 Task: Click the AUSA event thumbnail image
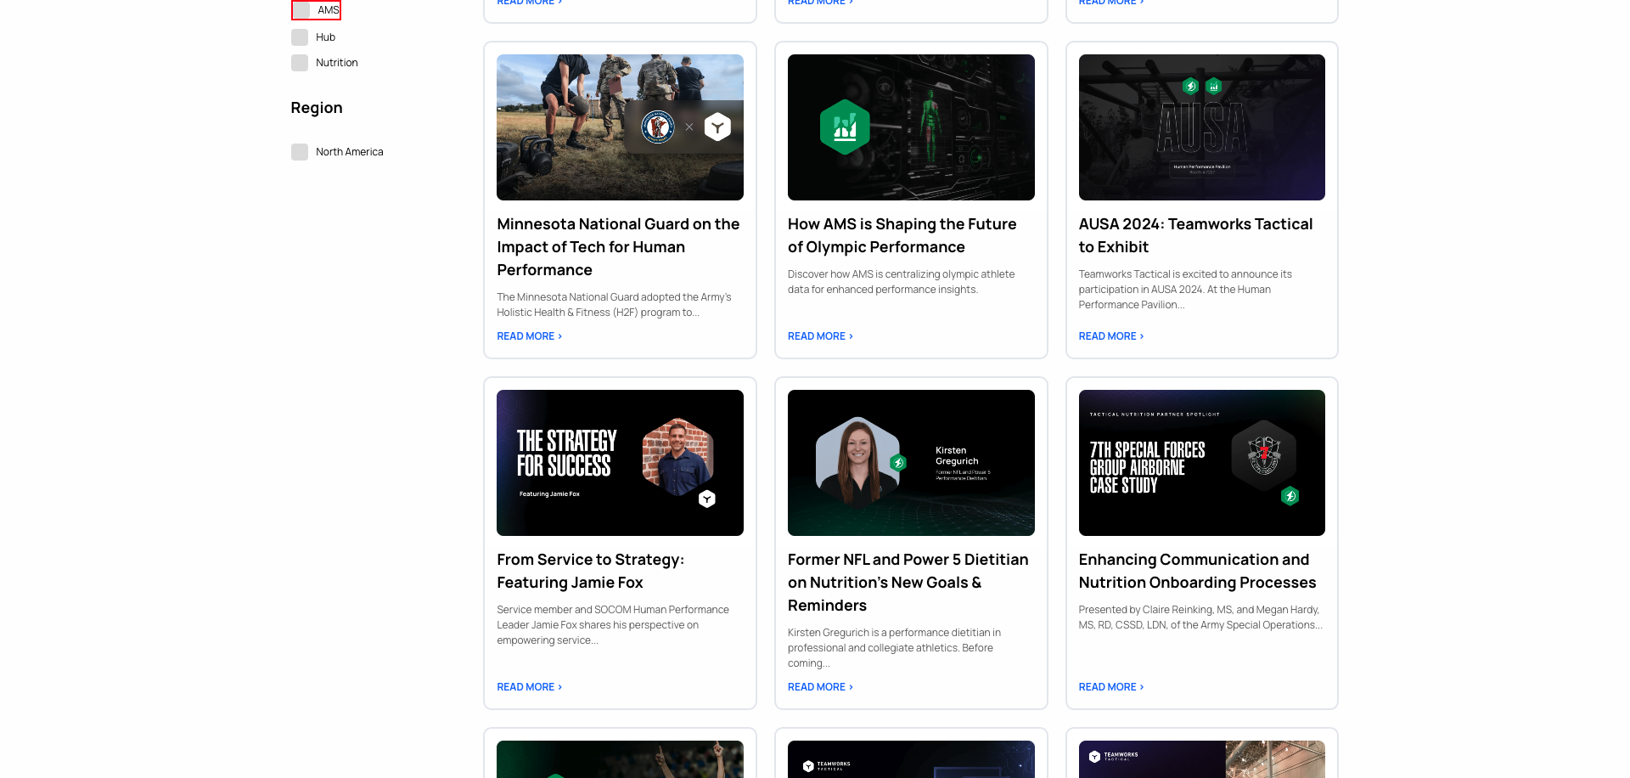pos(1201,127)
